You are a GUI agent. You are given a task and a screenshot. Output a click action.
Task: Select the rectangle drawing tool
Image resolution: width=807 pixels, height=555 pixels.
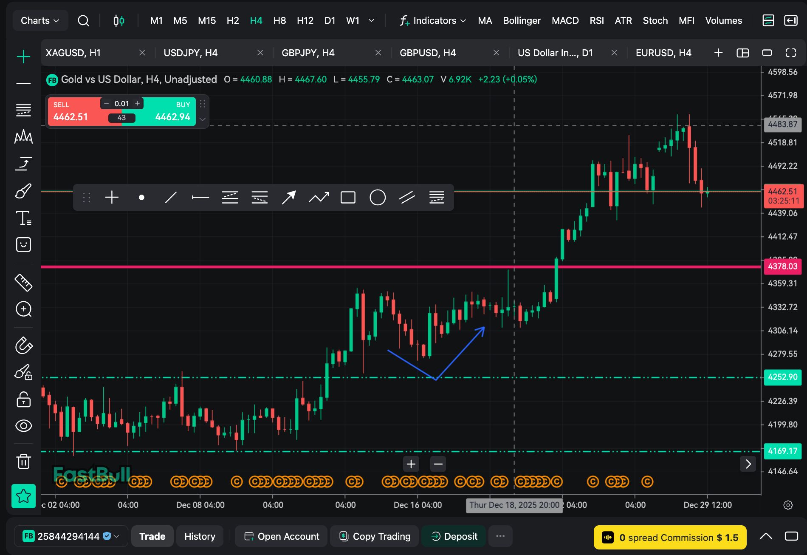click(348, 198)
